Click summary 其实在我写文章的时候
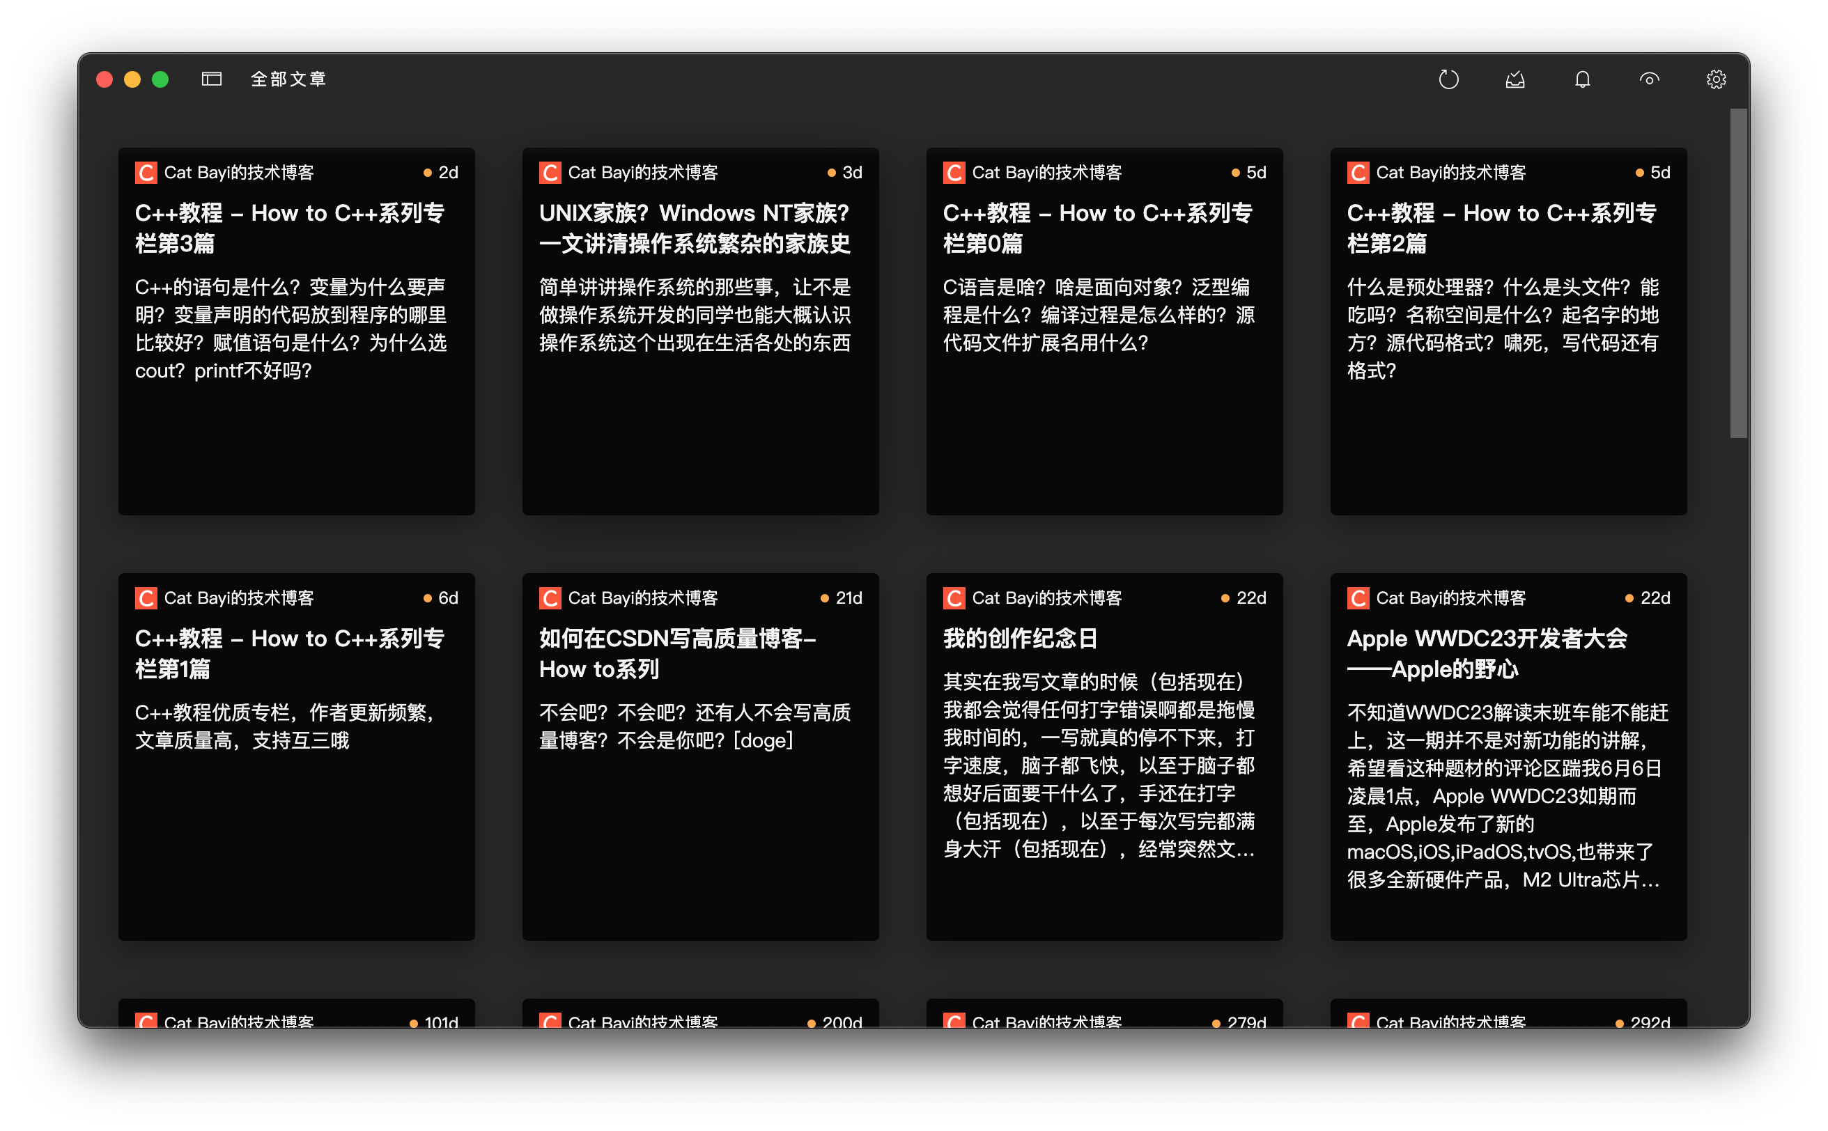Image resolution: width=1828 pixels, height=1131 pixels. 1099,766
